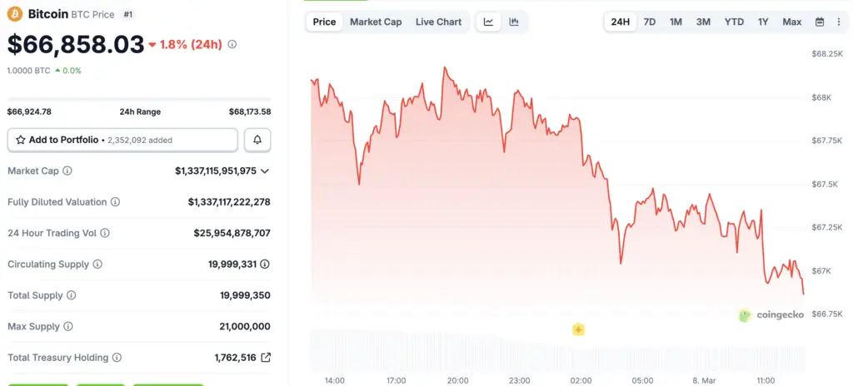The width and height of the screenshot is (853, 386).
Task: Select the 7D time range
Action: pos(650,22)
